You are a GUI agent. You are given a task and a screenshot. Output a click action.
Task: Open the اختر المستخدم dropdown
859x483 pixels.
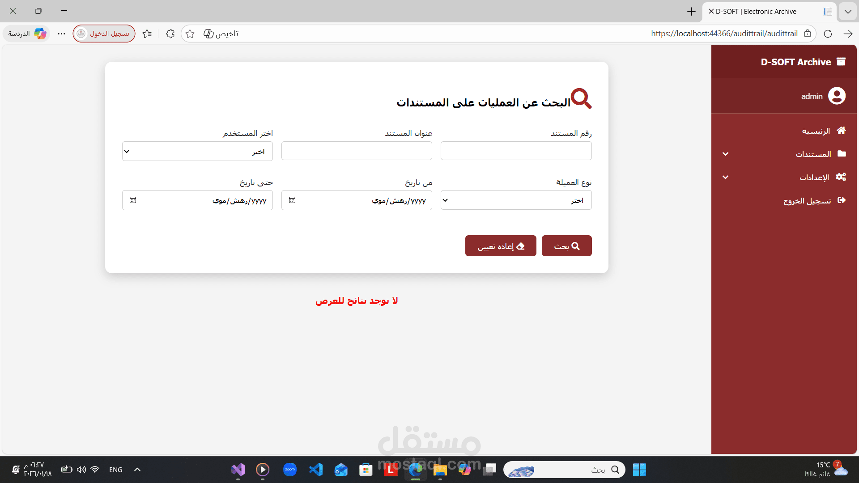[197, 151]
